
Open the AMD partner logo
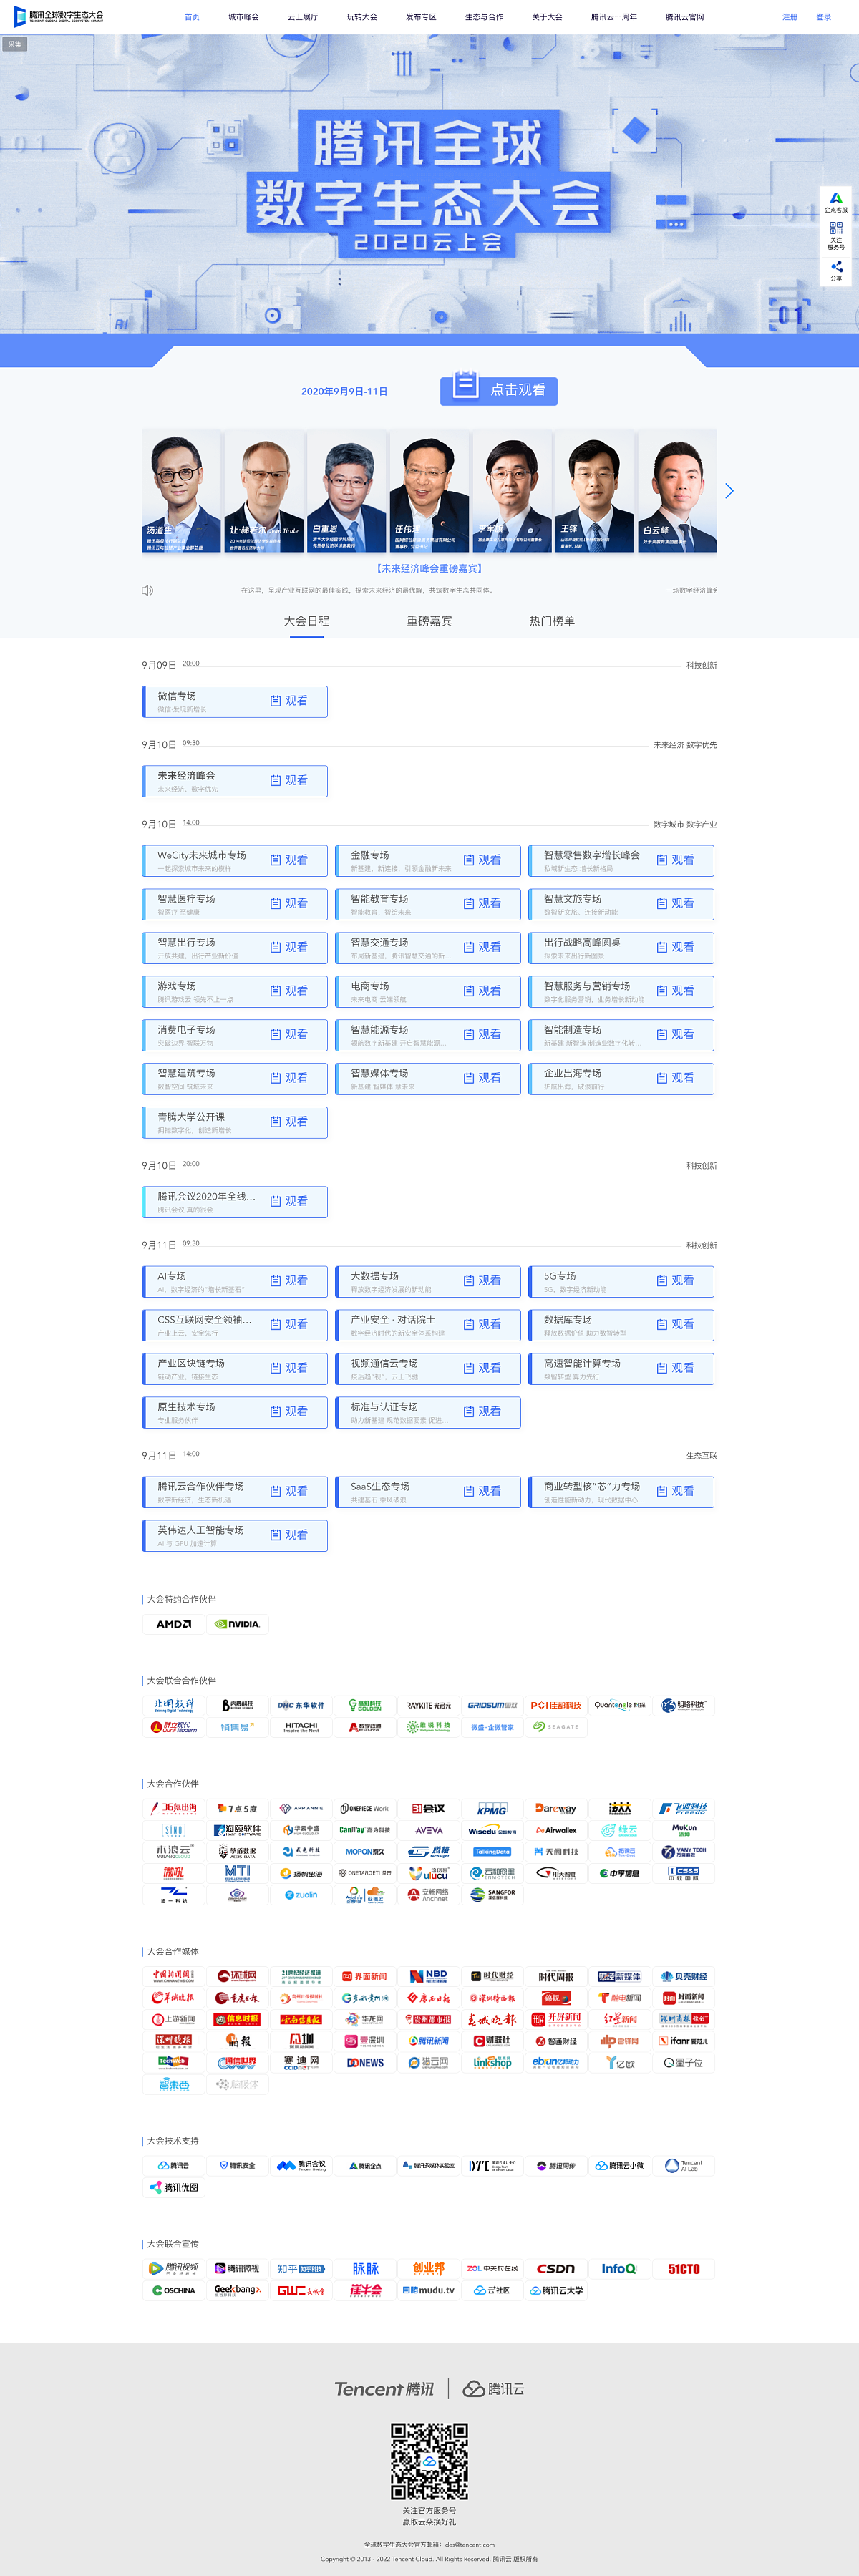173,1624
